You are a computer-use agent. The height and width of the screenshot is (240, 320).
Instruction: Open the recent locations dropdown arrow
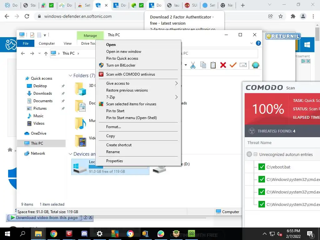39,53
